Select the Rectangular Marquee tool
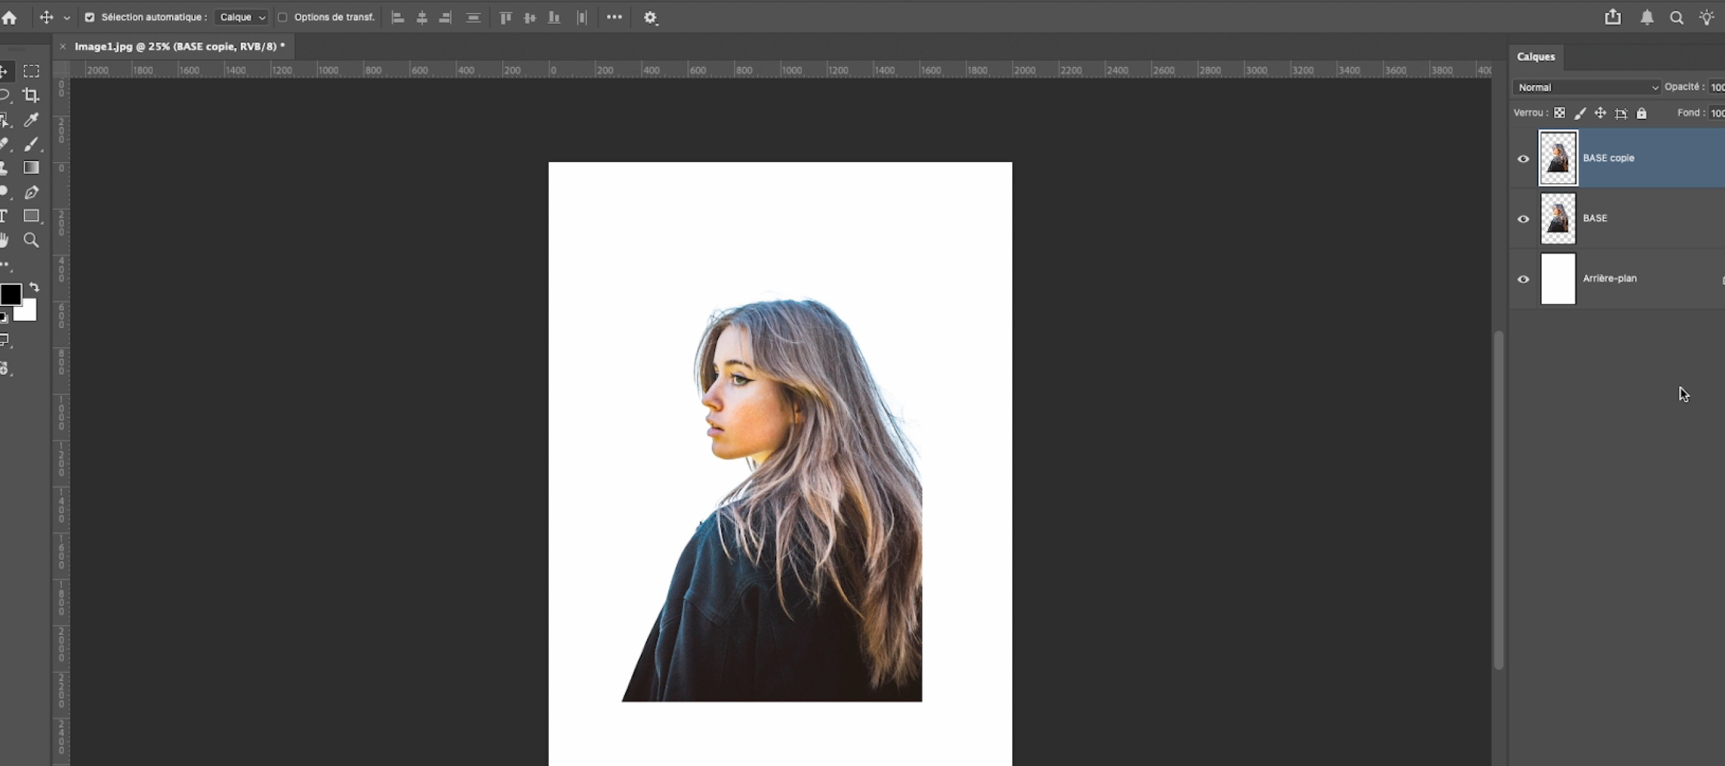This screenshot has width=1725, height=766. click(31, 71)
